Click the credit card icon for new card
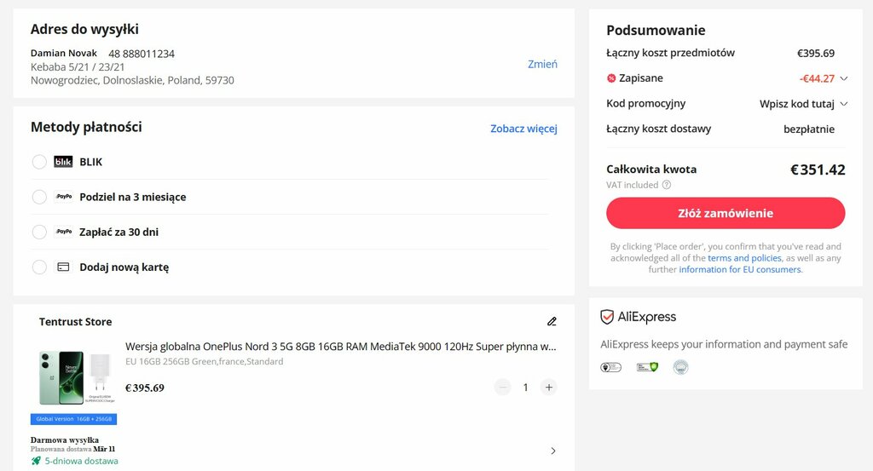Image resolution: width=873 pixels, height=471 pixels. coord(63,267)
